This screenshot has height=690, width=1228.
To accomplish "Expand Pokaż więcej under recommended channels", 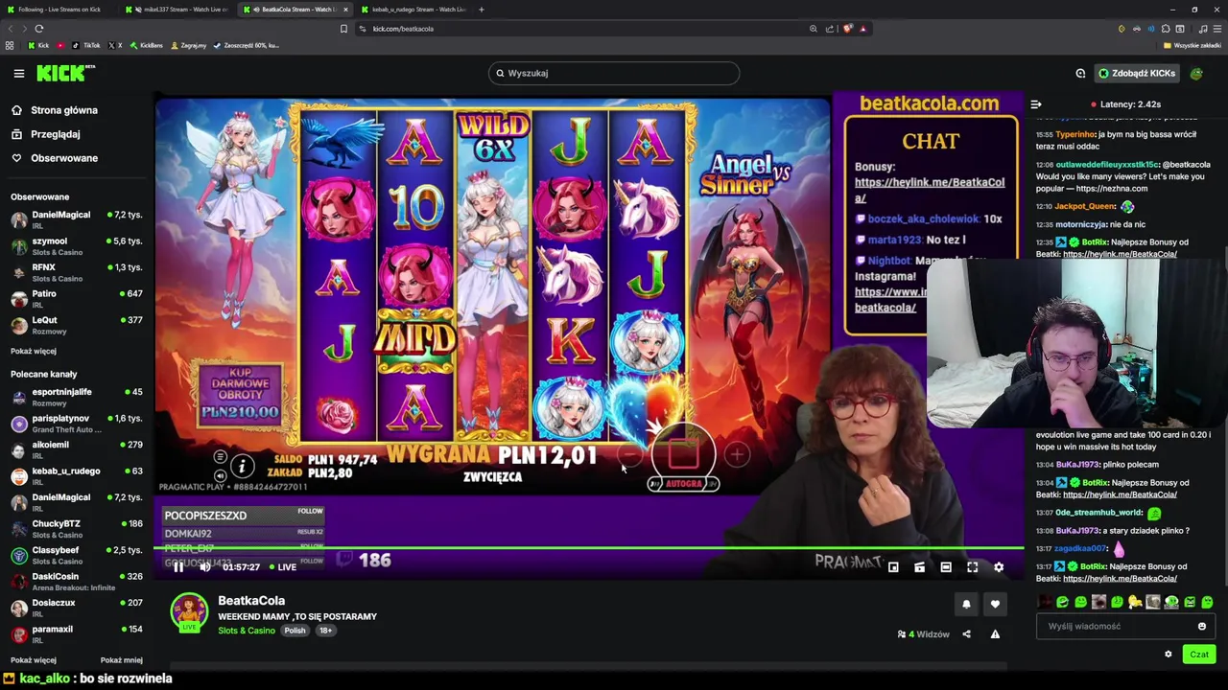I will coord(34,660).
